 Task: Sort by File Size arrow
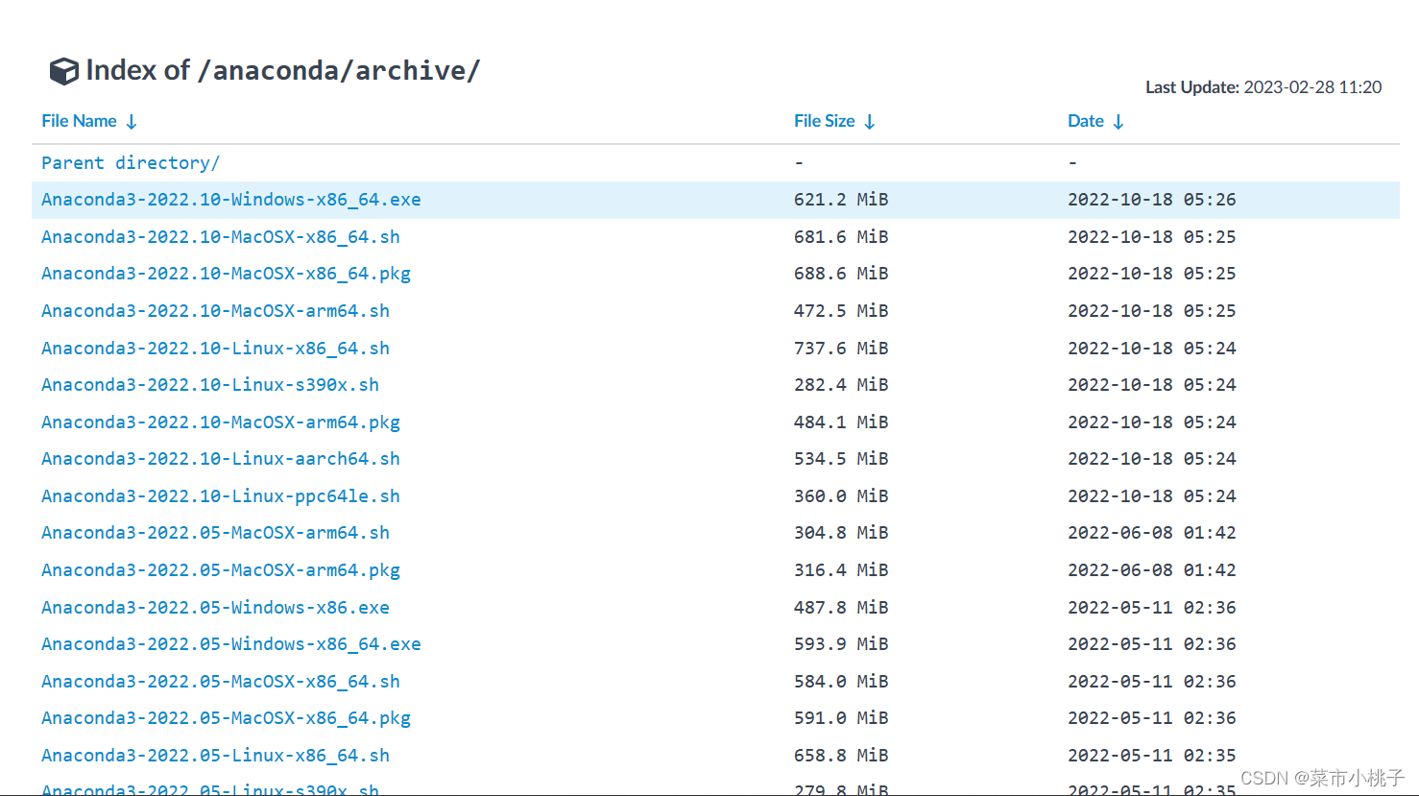click(870, 122)
